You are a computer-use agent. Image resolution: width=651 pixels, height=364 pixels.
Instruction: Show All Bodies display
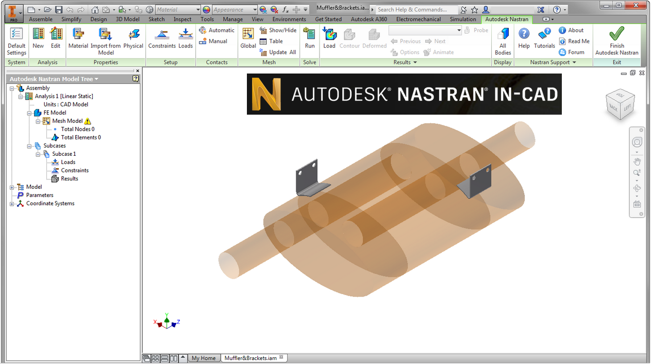[x=503, y=41]
